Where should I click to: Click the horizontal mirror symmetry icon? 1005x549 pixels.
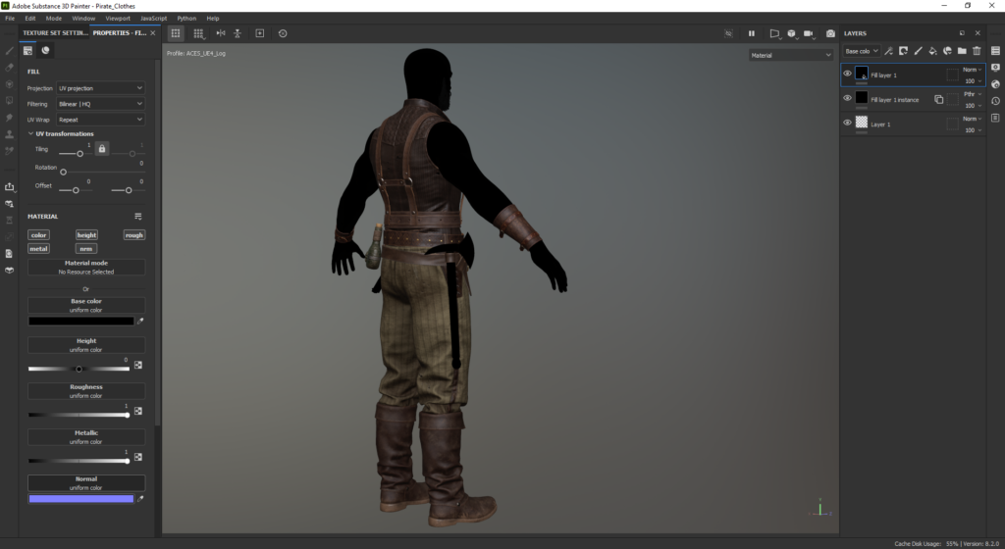point(221,33)
